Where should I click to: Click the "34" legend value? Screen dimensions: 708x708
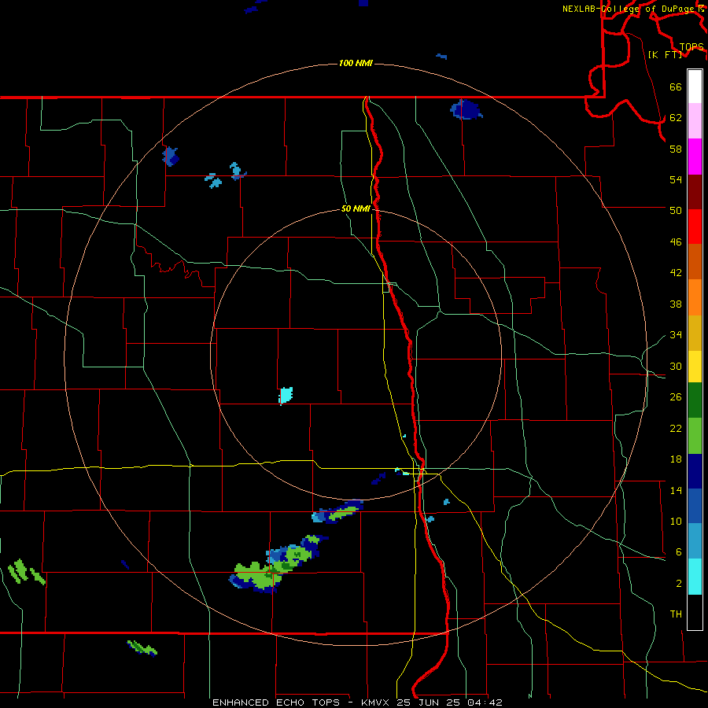click(676, 334)
